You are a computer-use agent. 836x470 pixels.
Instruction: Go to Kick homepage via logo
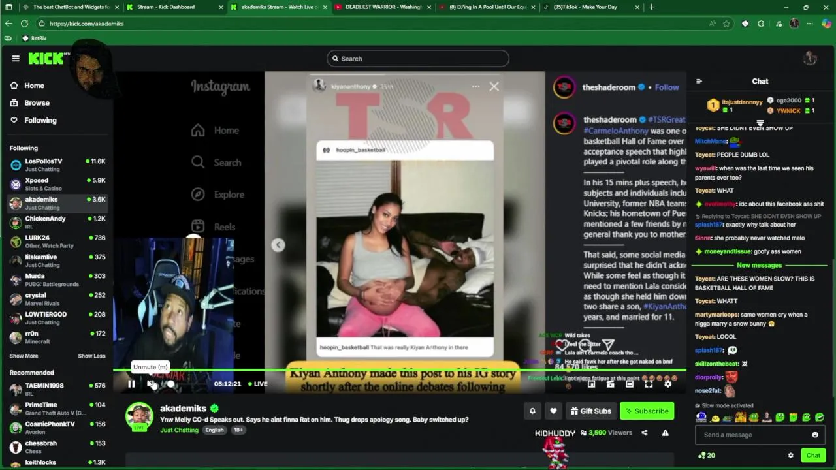46,59
